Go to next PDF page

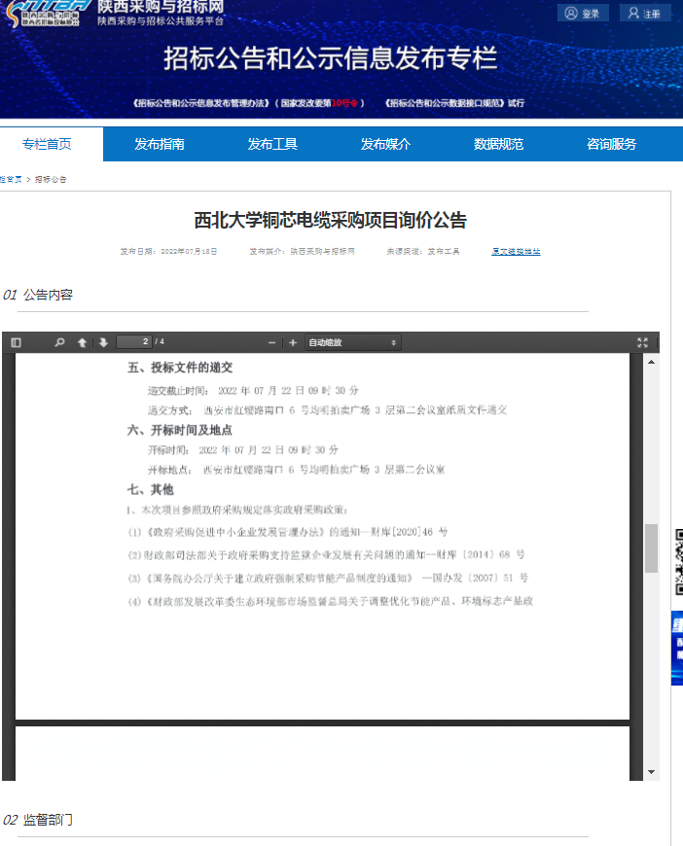[102, 342]
